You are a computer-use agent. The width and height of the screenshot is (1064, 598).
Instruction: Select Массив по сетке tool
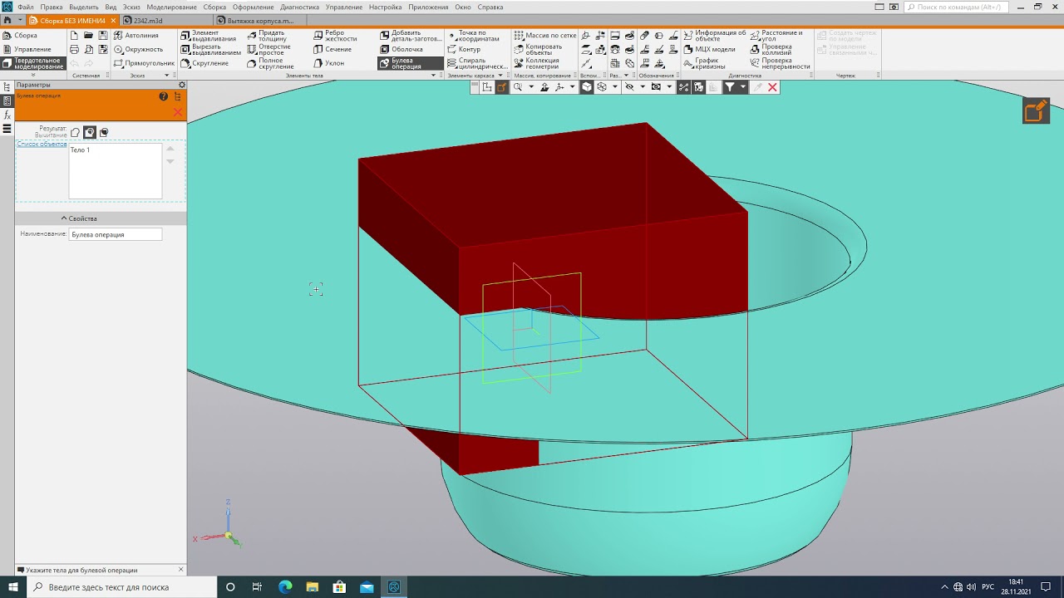click(544, 36)
